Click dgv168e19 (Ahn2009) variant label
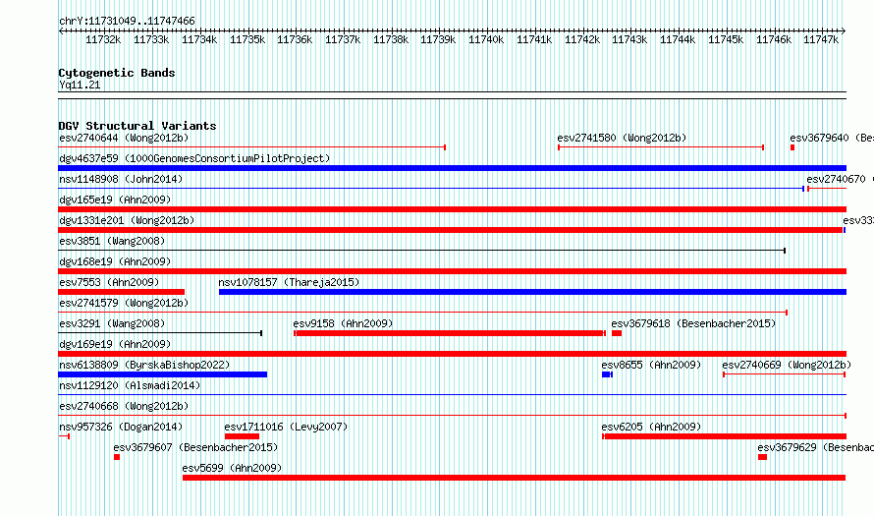Screen dimensions: 874x516 point(115,261)
